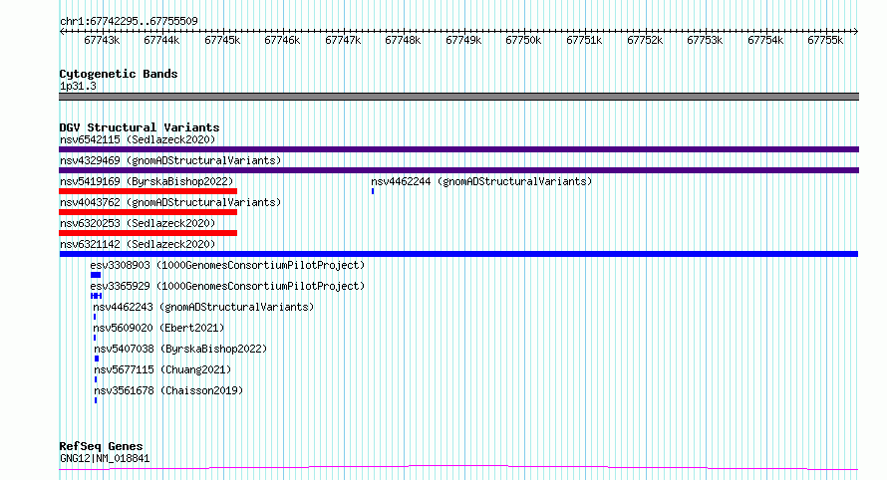Click the long blue bar under nsv6321142
The image size is (887, 480).
point(458,254)
